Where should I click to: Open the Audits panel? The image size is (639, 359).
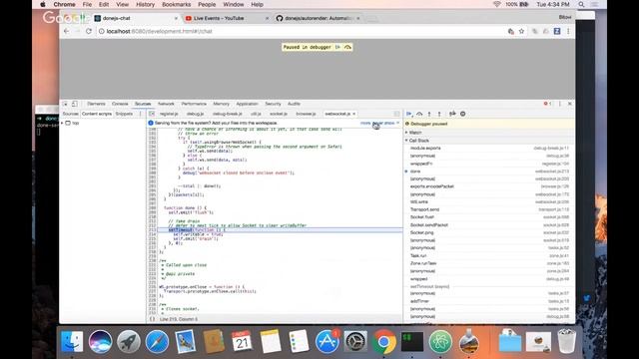click(x=294, y=104)
